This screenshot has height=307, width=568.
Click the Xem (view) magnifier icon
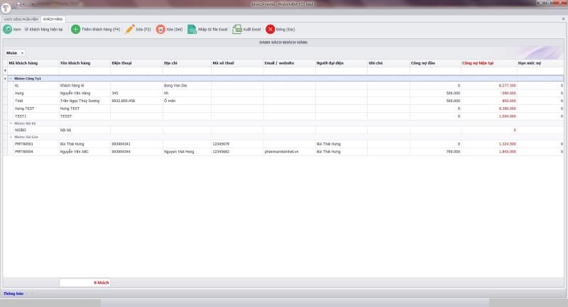7,29
